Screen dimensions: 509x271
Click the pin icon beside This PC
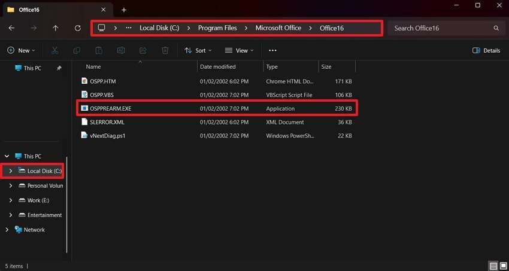(59, 68)
